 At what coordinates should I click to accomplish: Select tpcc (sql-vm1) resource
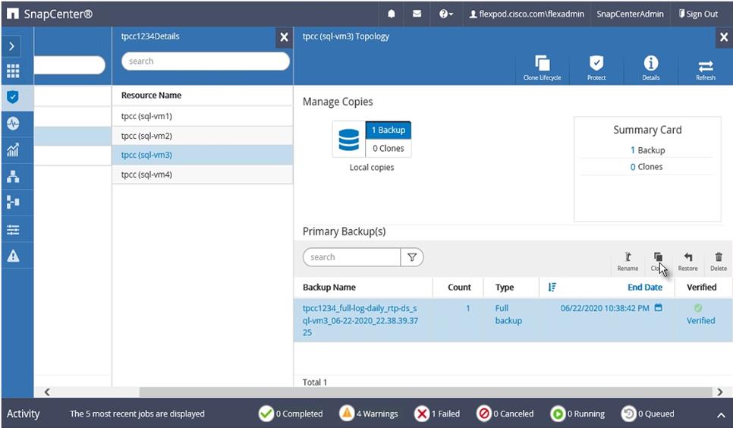click(203, 116)
